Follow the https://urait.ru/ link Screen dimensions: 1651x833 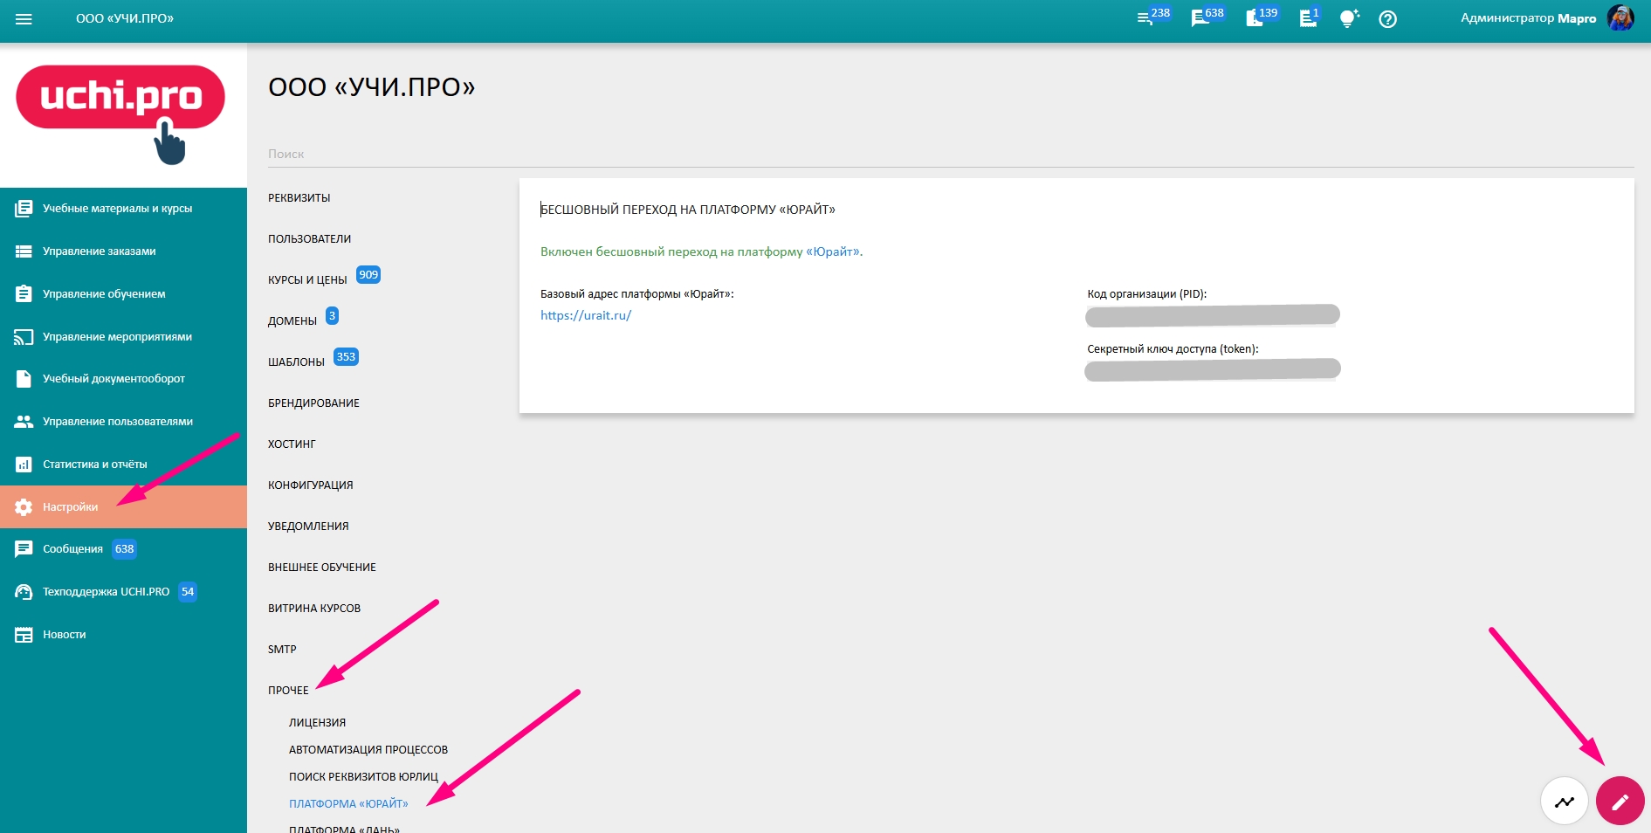click(586, 315)
